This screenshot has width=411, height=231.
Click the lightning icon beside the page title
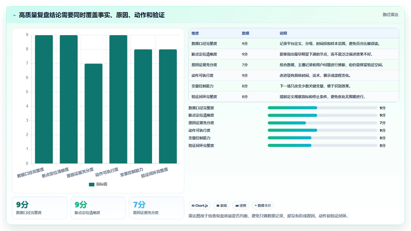pyautogui.click(x=14, y=15)
